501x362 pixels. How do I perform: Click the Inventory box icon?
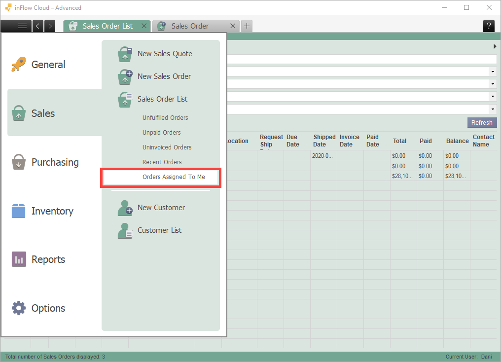19,211
